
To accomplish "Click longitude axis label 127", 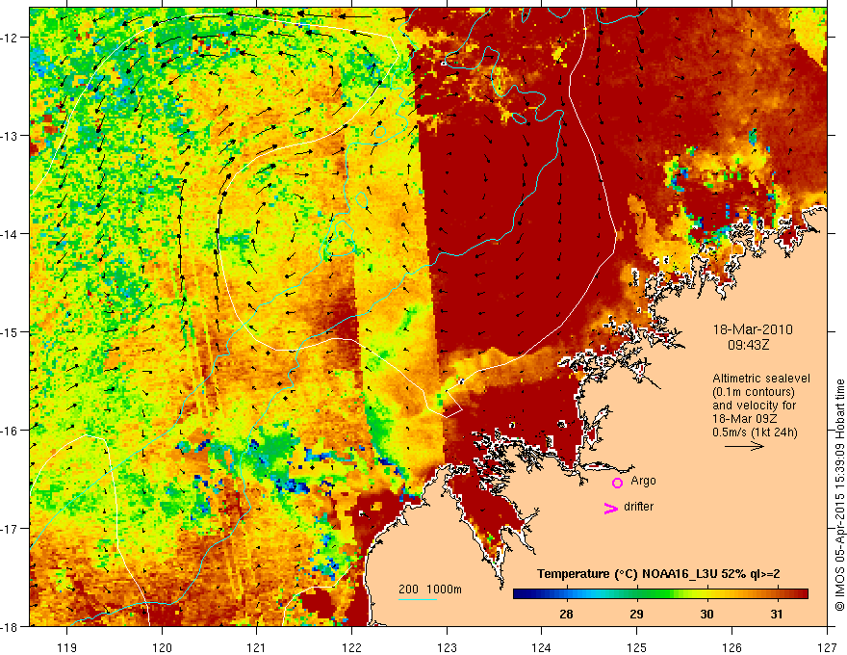I will point(826,647).
